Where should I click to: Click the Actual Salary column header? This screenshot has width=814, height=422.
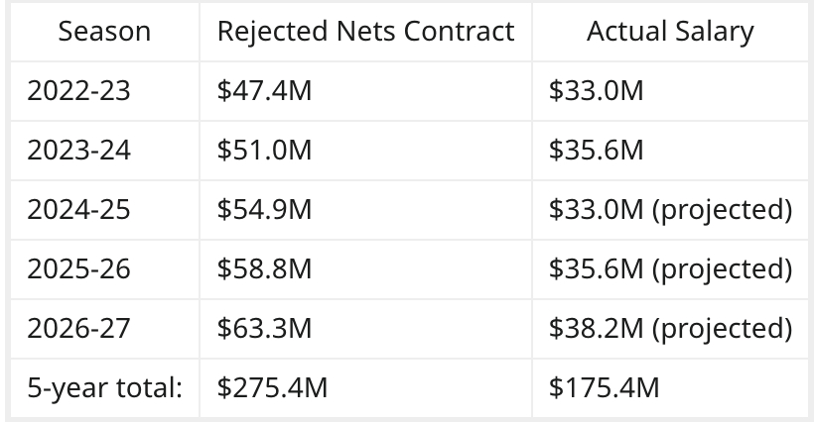pos(670,32)
